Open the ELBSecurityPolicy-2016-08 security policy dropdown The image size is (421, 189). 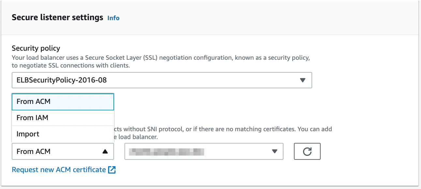click(162, 80)
